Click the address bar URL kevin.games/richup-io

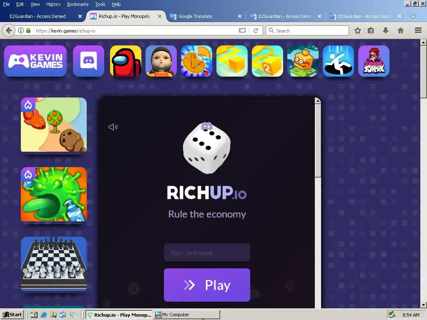pos(65,31)
